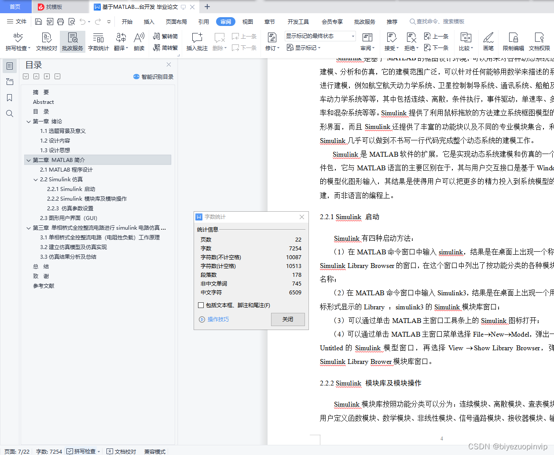The width and height of the screenshot is (554, 455).
Task: Start 朗读 read-aloud from the ribbon
Action: [x=139, y=42]
